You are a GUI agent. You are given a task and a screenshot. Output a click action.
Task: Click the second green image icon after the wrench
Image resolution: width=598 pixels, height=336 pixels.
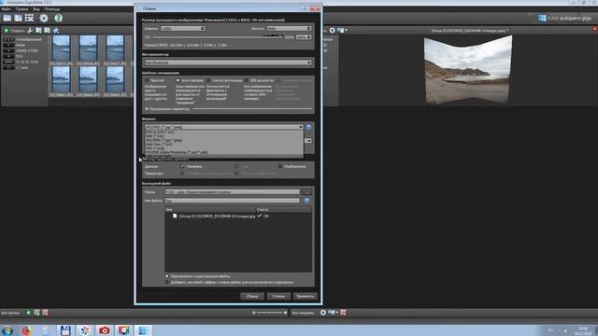tap(47, 30)
